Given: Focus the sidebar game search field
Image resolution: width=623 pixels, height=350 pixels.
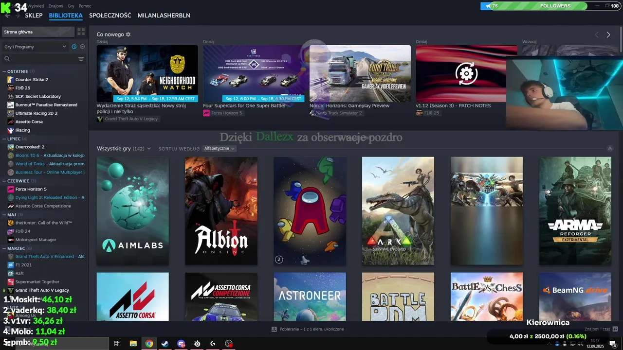Looking at the screenshot, I should point(43,59).
